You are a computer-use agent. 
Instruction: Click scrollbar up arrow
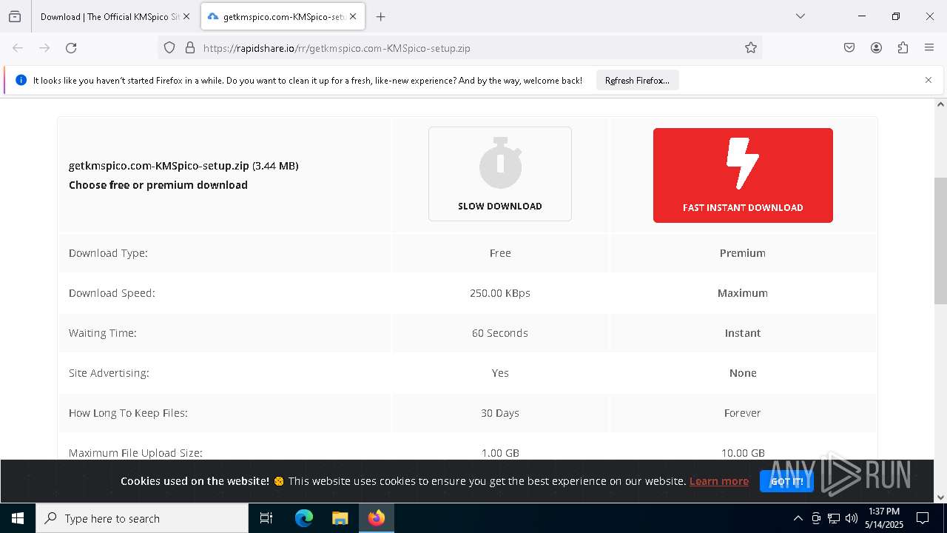click(x=940, y=104)
